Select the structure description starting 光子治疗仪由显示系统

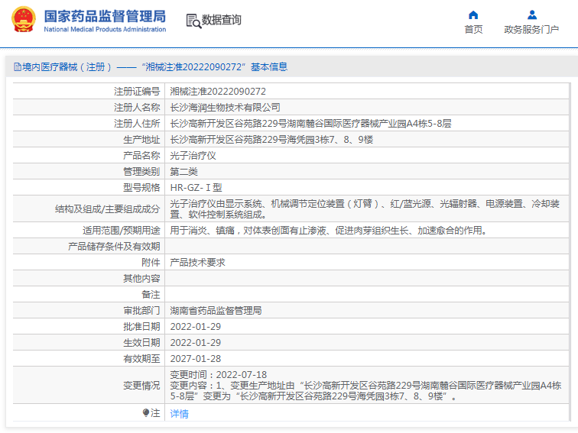point(365,208)
